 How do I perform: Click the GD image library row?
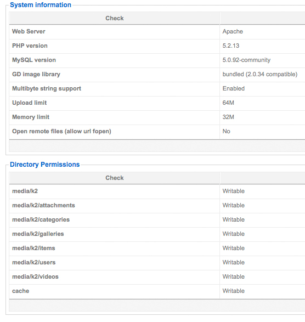pyautogui.click(x=157, y=74)
